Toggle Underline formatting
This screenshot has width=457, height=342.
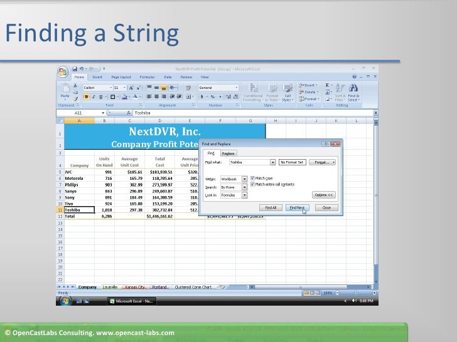[101, 97]
